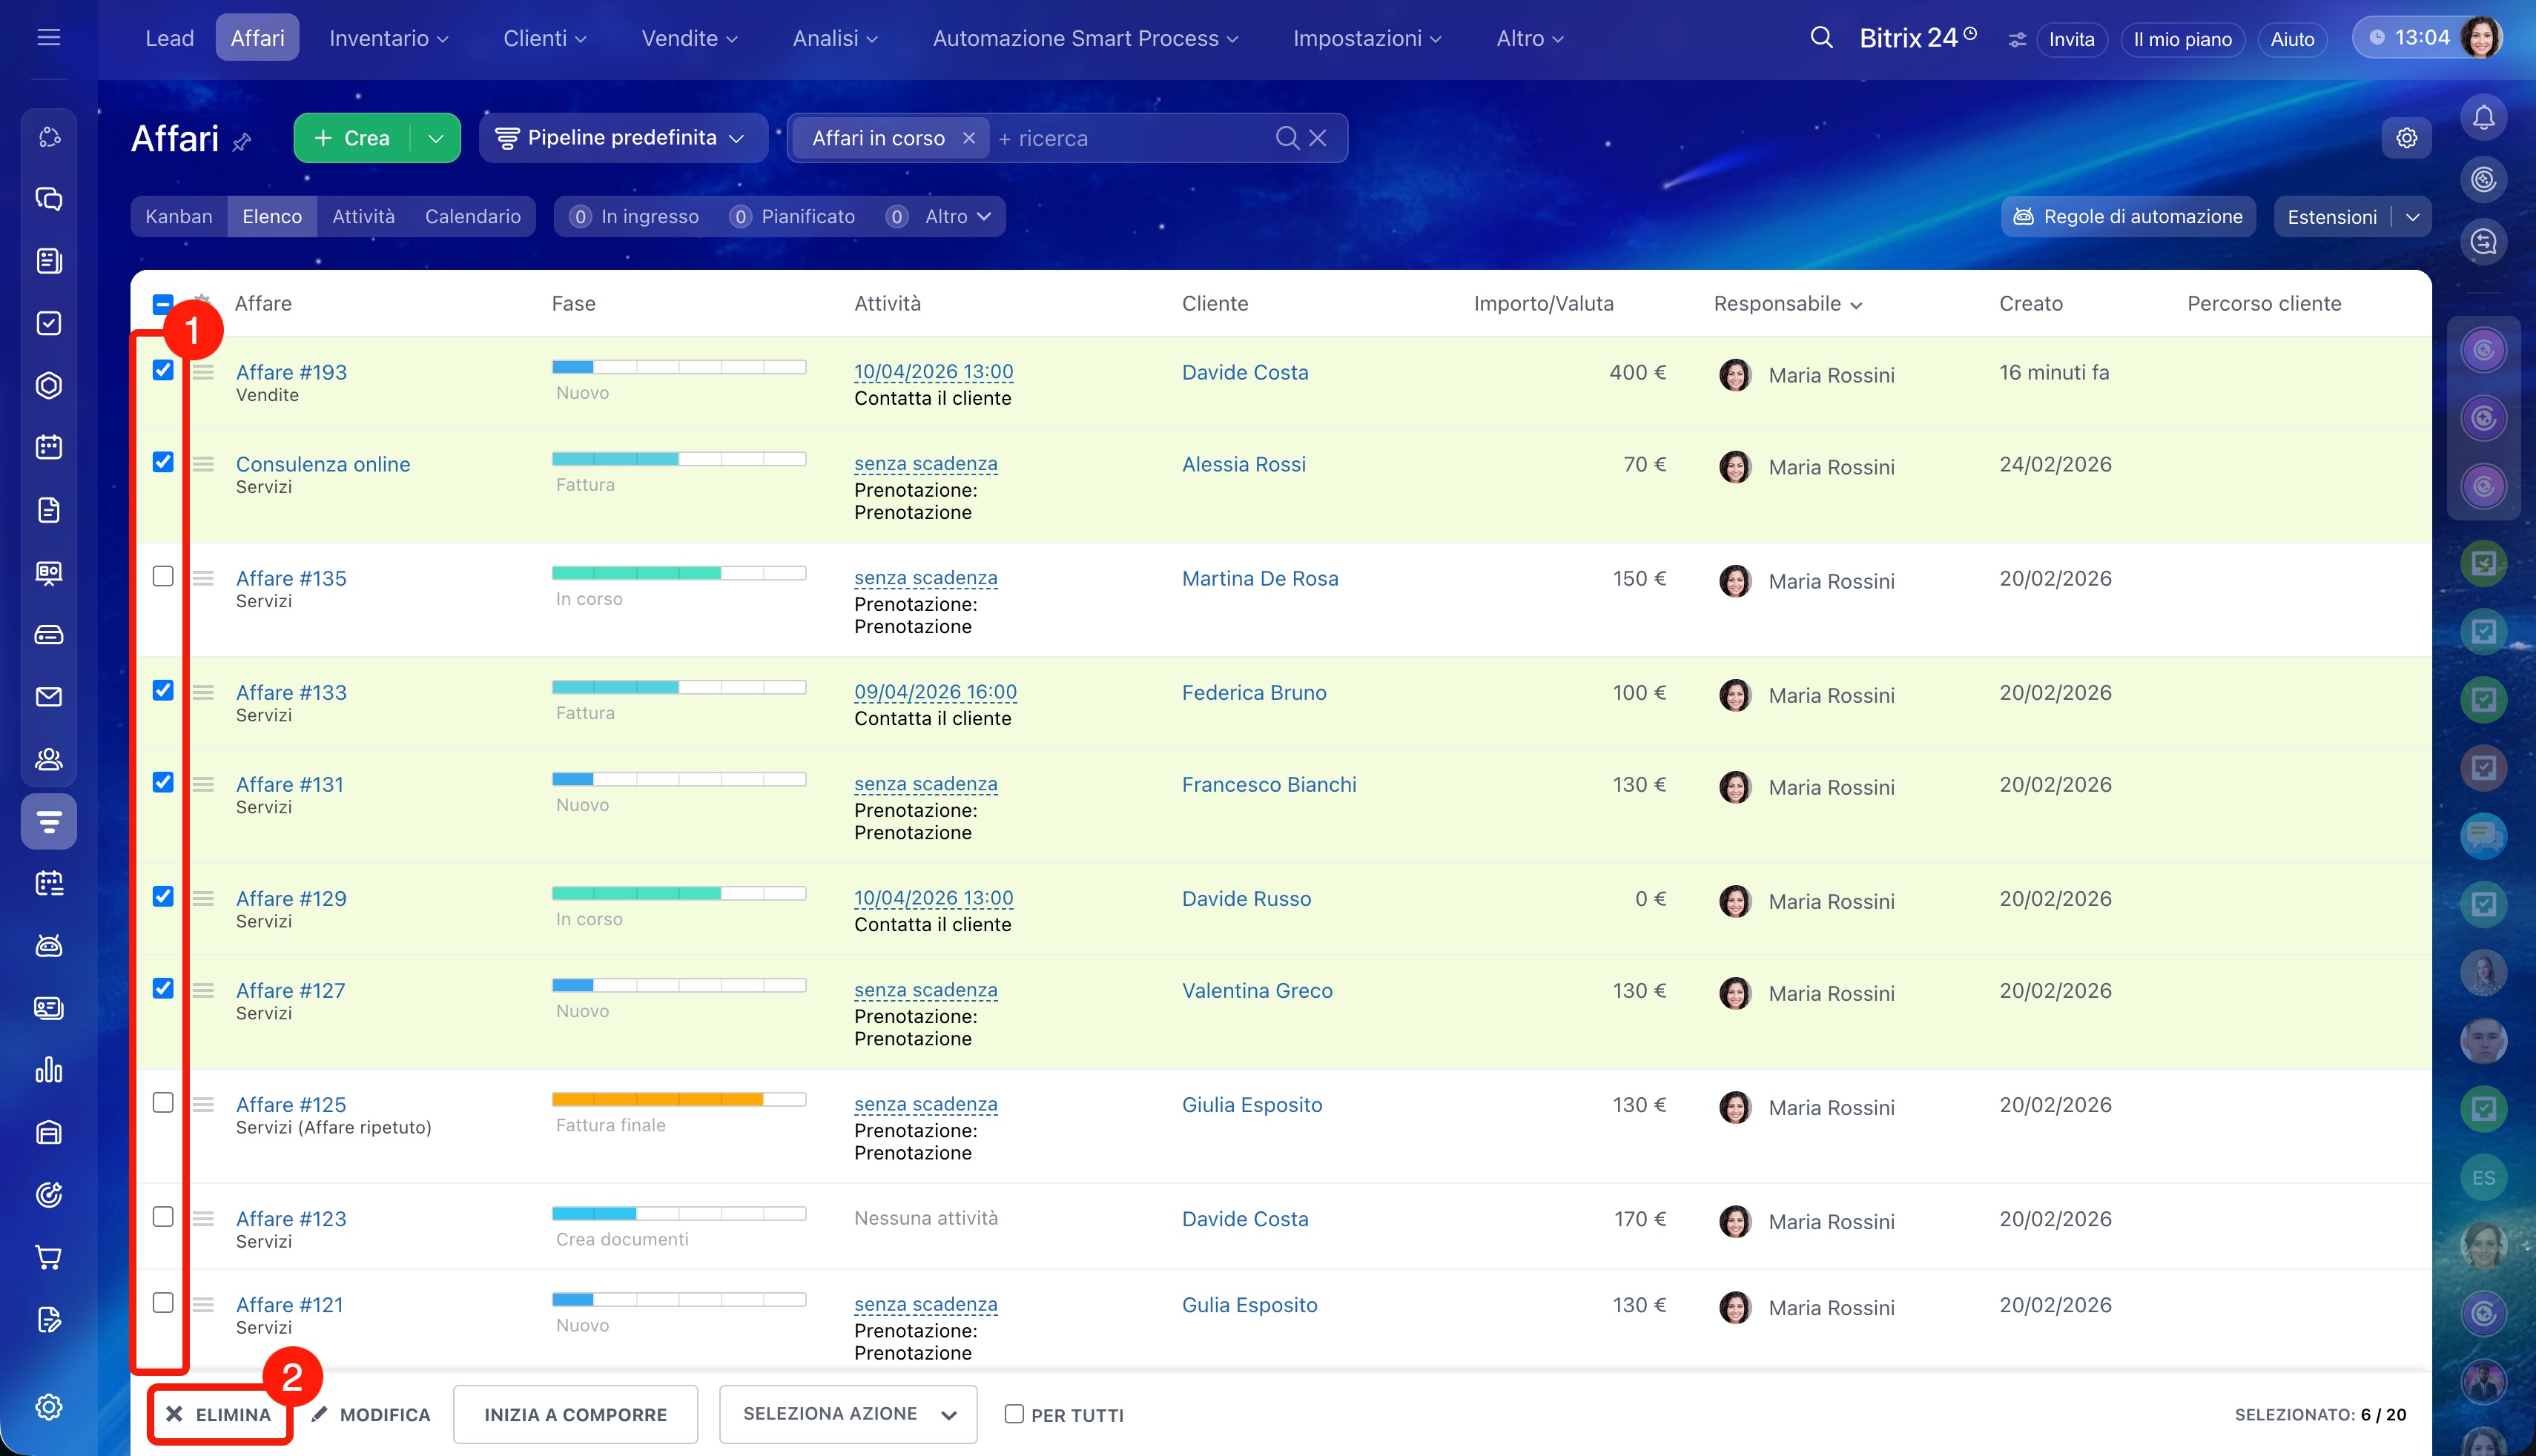The height and width of the screenshot is (1456, 2536).
Task: Click the pin icon beside Affari title
Action: pyautogui.click(x=242, y=142)
